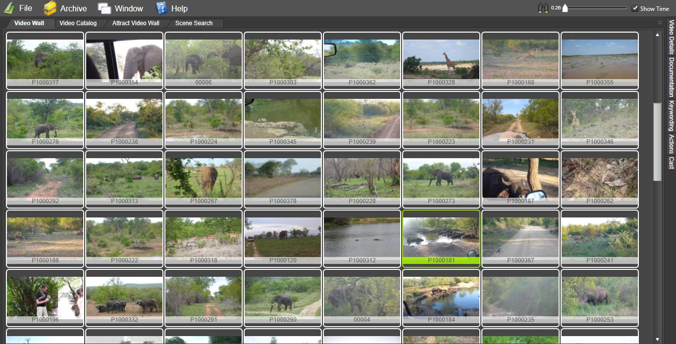The height and width of the screenshot is (344, 676).
Task: Select video thumbnail P1000262
Action: tap(600, 179)
